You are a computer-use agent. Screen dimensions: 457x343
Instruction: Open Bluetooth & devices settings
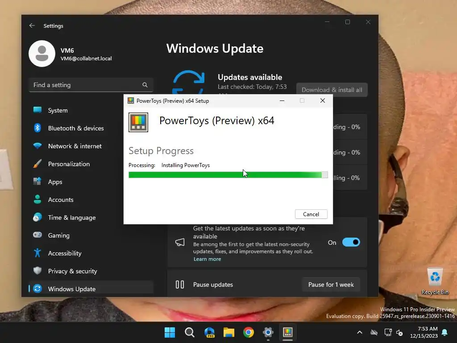pyautogui.click(x=91, y=128)
